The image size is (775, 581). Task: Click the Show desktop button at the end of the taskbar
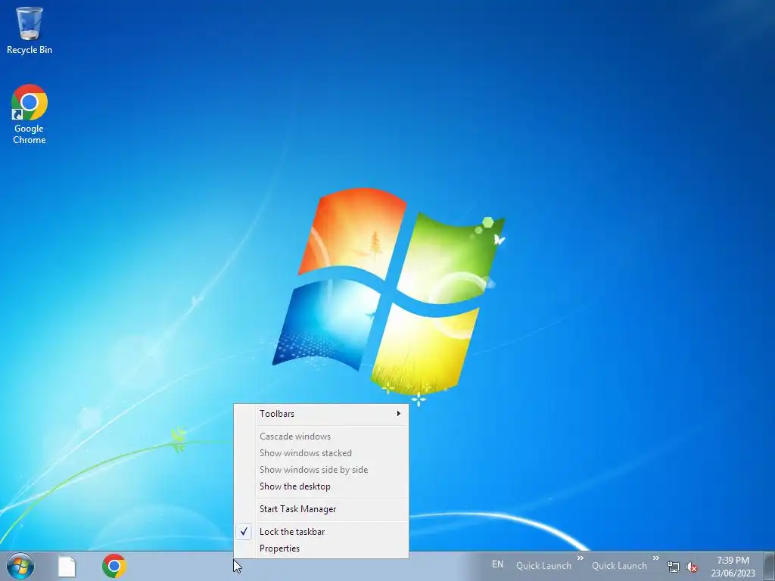770,566
